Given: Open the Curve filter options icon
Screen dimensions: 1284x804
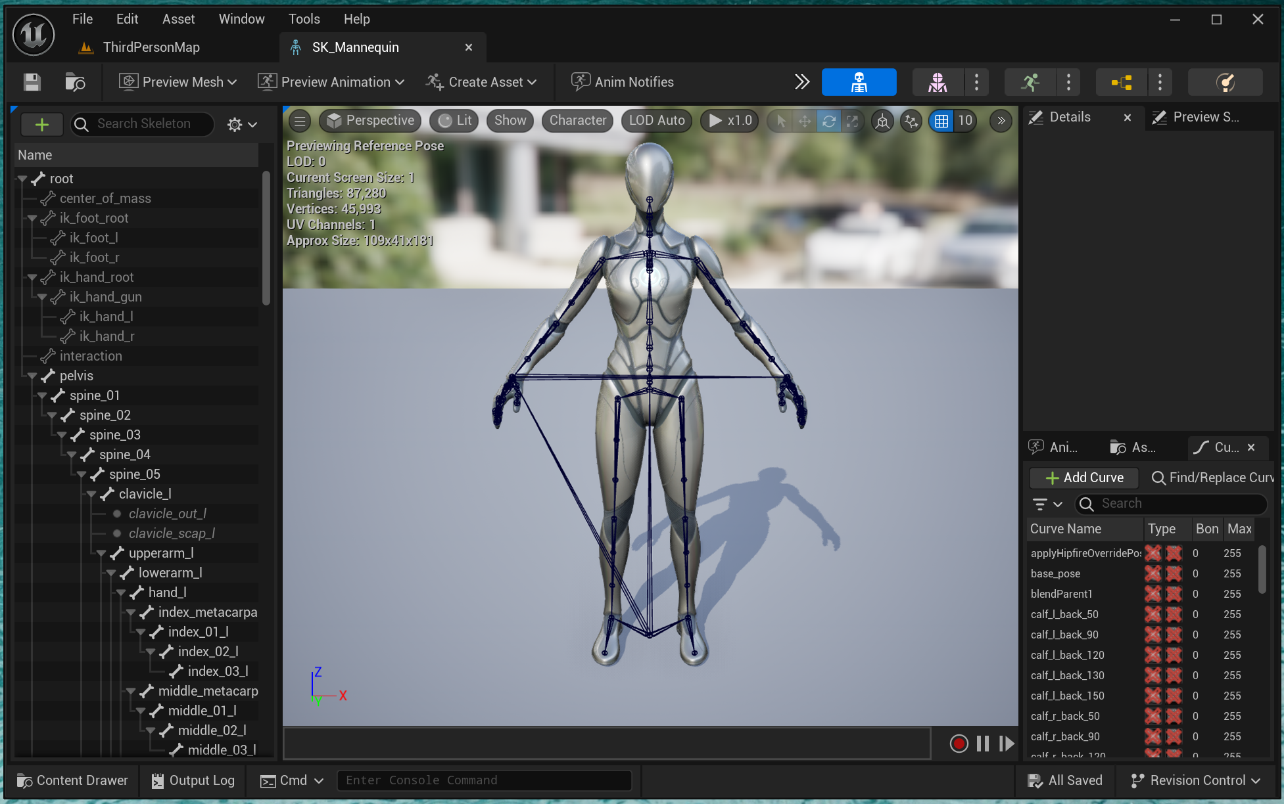Looking at the screenshot, I should pyautogui.click(x=1047, y=504).
